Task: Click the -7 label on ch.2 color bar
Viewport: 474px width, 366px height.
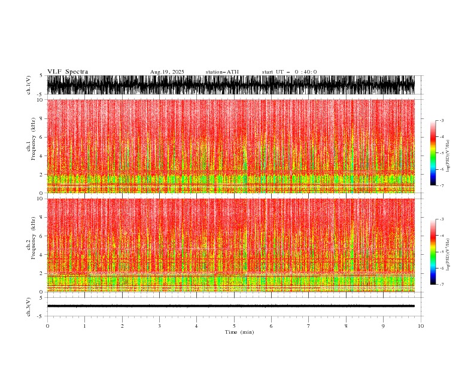Action: coord(442,284)
